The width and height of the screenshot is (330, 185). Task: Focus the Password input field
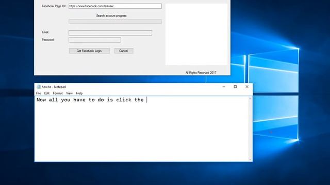[95, 40]
